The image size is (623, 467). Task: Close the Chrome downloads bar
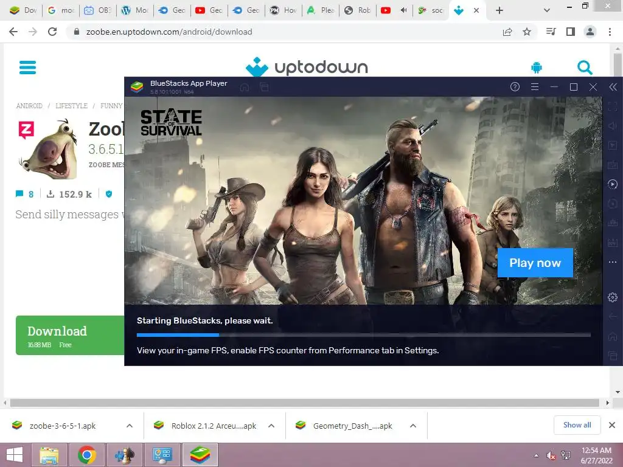pos(612,425)
